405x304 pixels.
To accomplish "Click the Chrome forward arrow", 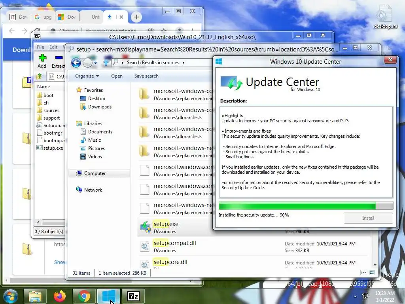I will [x=25, y=31].
